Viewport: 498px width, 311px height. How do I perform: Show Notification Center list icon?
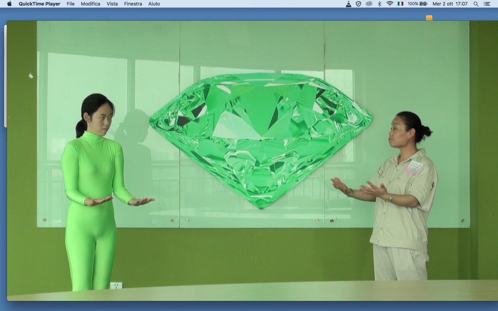(x=487, y=4)
